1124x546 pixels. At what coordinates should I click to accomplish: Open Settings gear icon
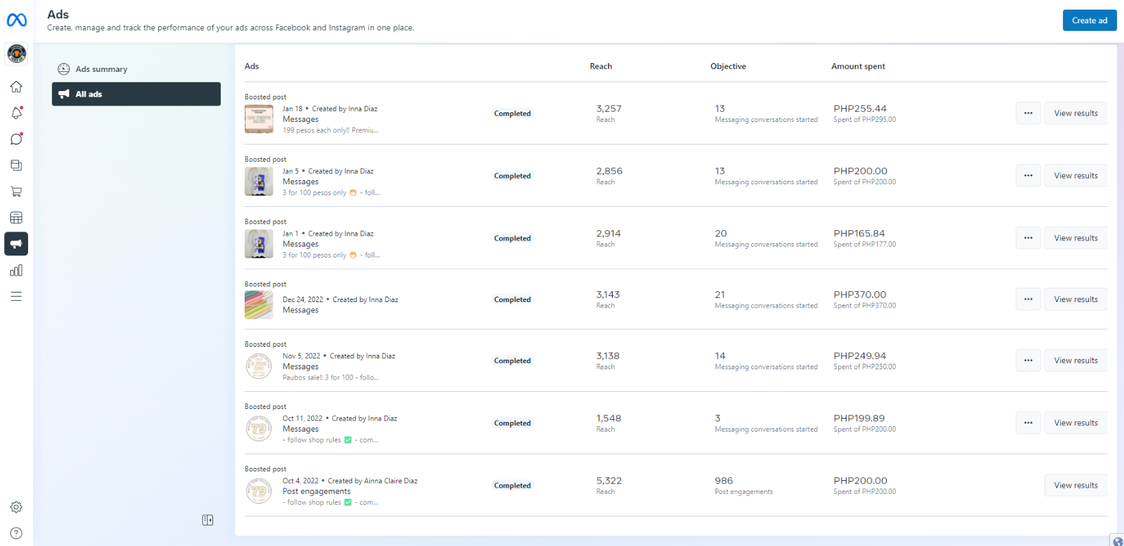(x=16, y=507)
